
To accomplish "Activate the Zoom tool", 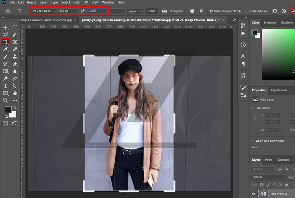I will tap(5, 100).
